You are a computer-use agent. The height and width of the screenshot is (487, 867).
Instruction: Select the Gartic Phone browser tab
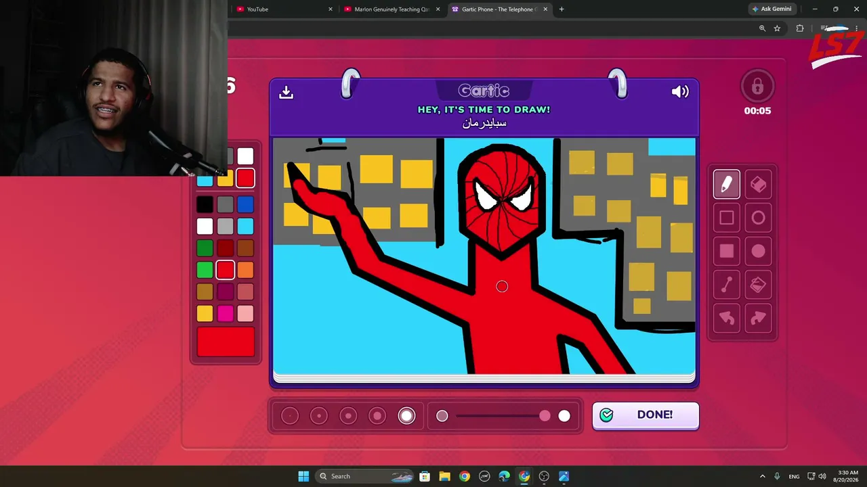500,9
